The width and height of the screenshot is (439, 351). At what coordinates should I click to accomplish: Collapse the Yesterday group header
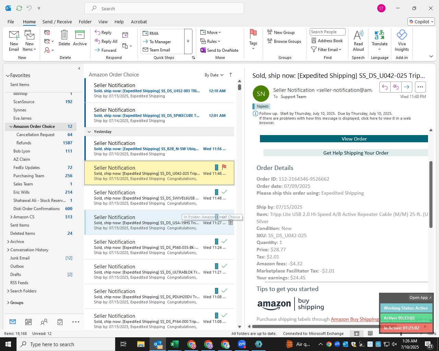pyautogui.click(x=89, y=132)
